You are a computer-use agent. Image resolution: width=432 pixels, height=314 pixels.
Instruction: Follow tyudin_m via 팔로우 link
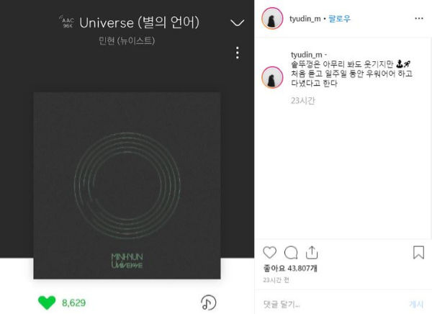(339, 19)
